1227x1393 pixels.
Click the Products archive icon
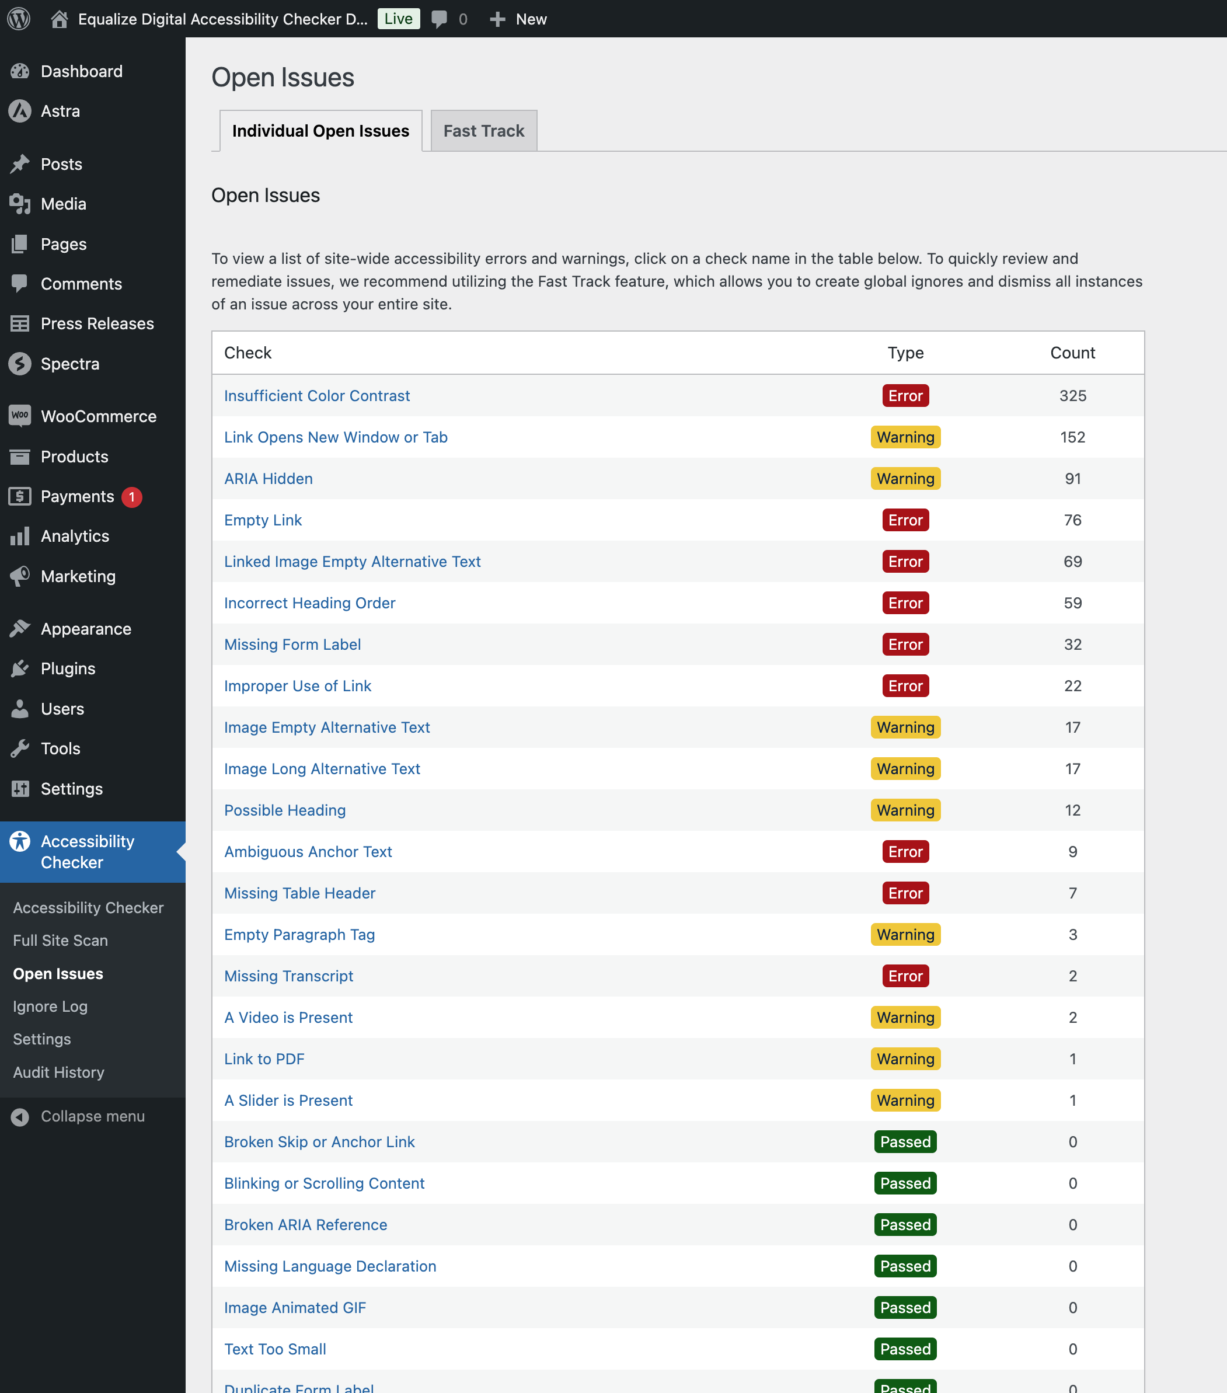[x=20, y=457]
